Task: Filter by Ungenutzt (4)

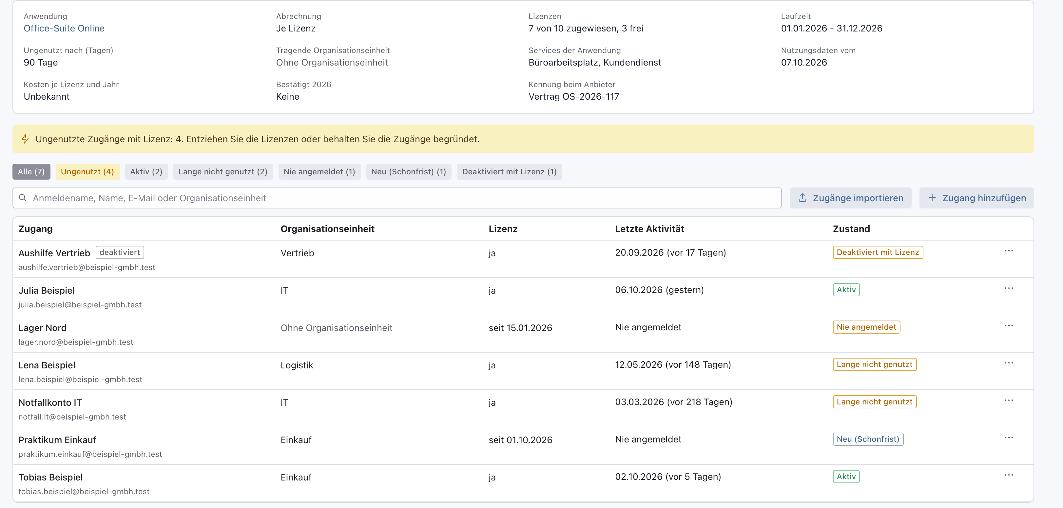Action: point(87,172)
